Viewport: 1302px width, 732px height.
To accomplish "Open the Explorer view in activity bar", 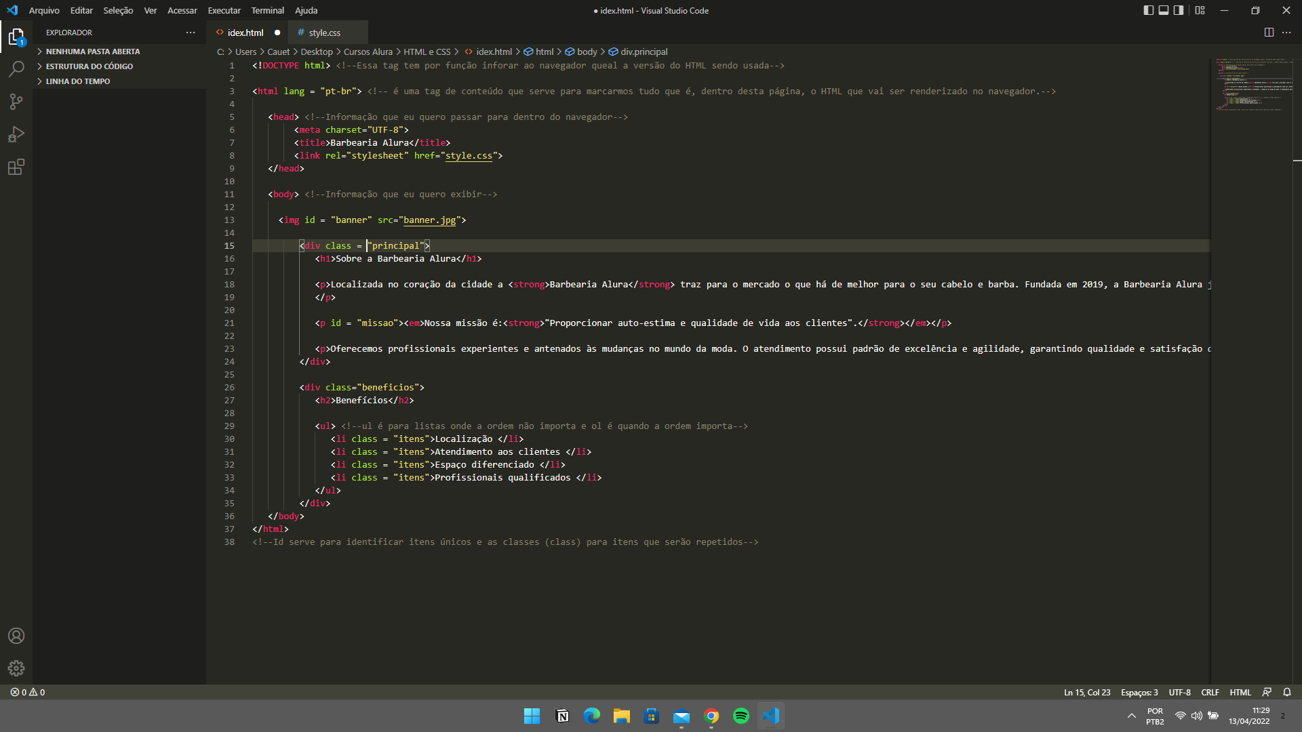I will 16,37.
